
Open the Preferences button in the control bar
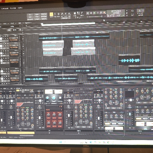click(44, 14)
